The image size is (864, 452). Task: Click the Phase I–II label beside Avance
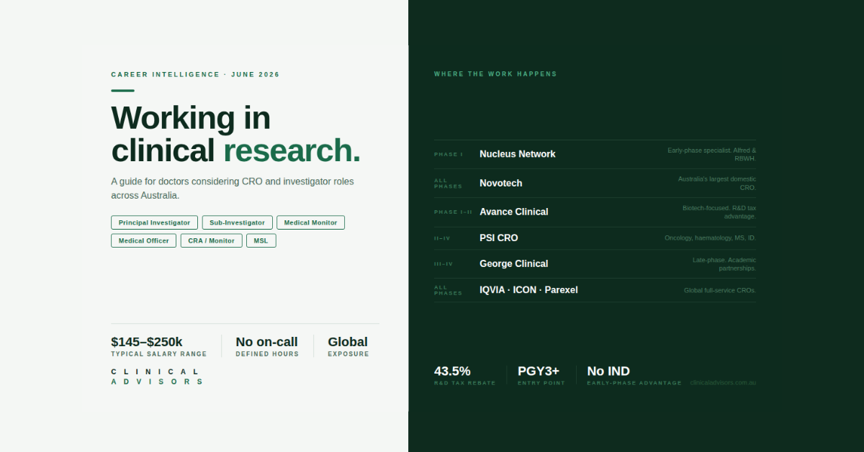pos(454,212)
